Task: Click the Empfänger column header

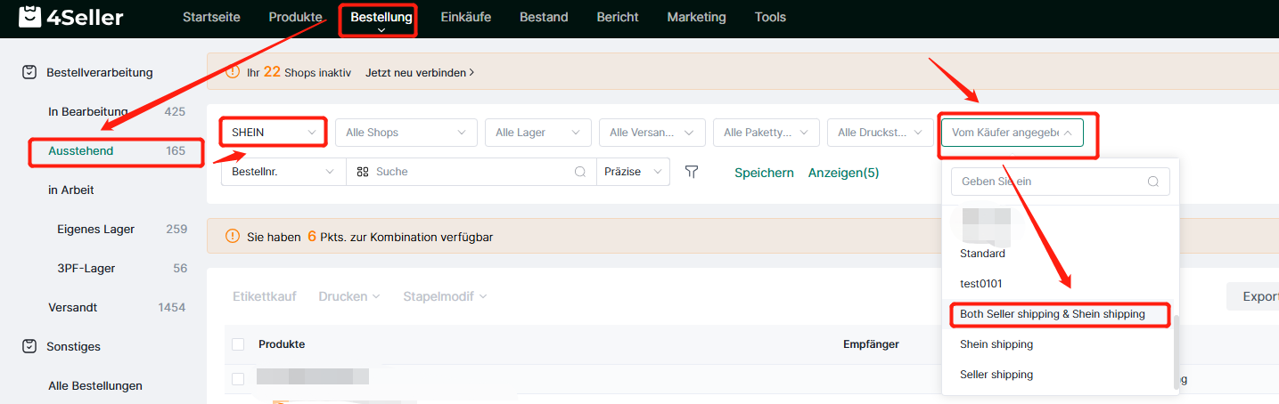Action: point(871,344)
